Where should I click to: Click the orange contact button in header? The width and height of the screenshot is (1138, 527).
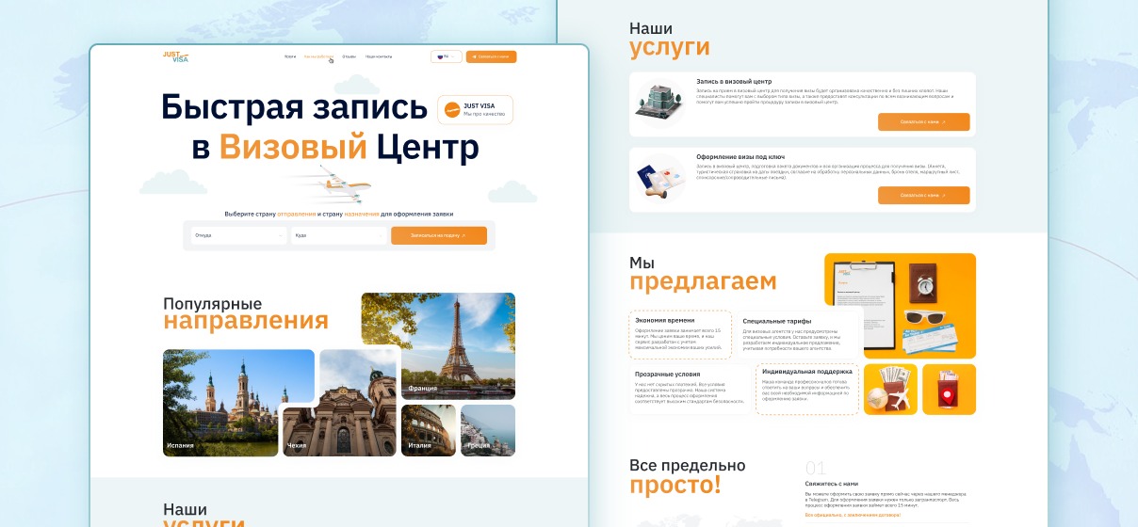pos(491,56)
